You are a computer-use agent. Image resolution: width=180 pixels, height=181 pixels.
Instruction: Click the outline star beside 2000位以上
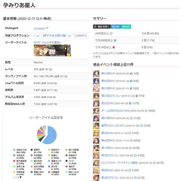[111, 34]
